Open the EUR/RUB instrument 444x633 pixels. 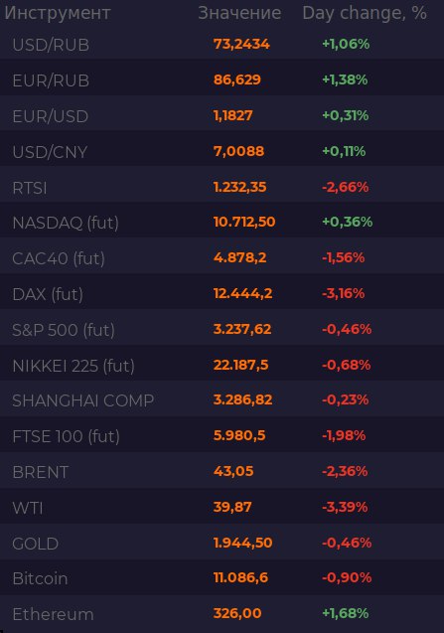coord(222,79)
